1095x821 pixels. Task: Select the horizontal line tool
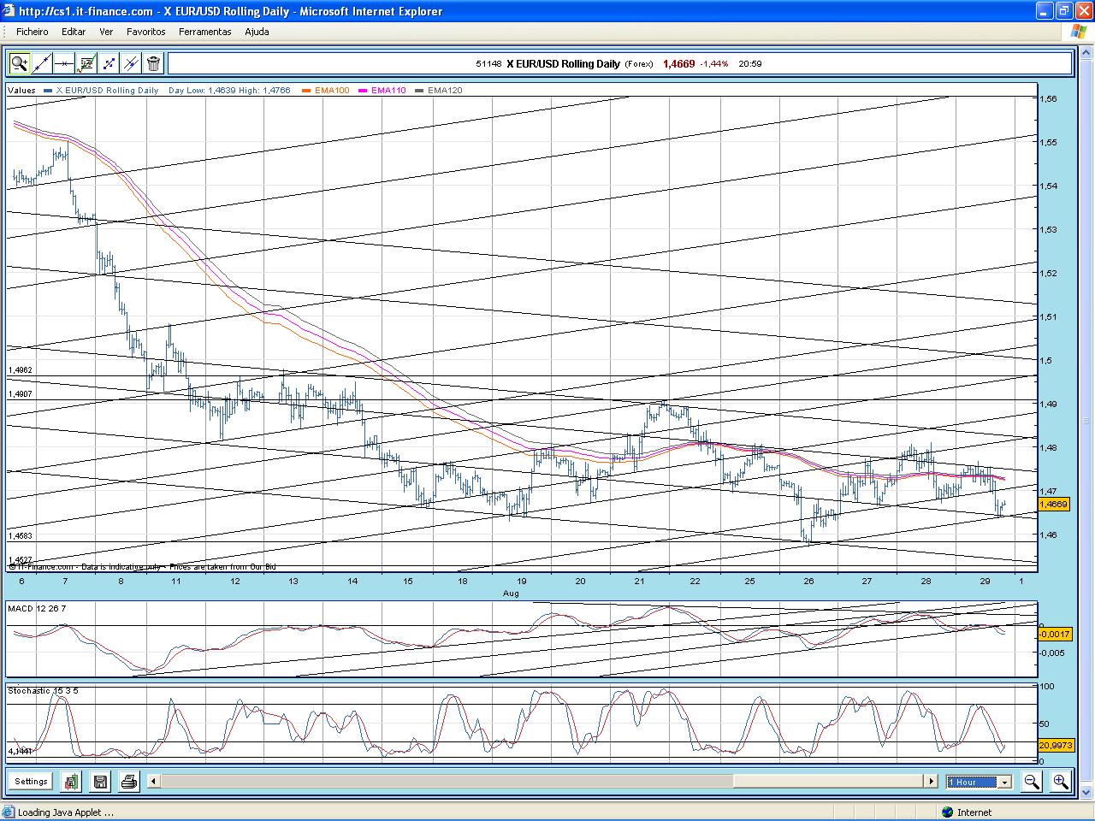(x=64, y=63)
